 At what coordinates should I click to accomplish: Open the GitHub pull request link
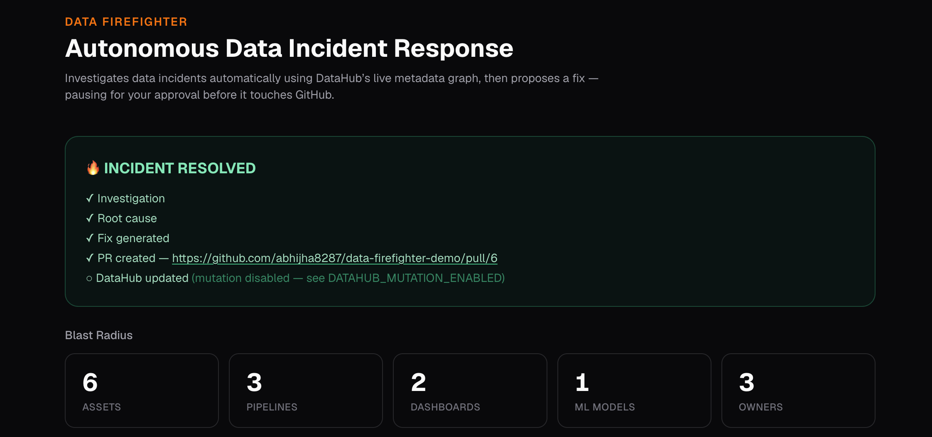coord(335,258)
